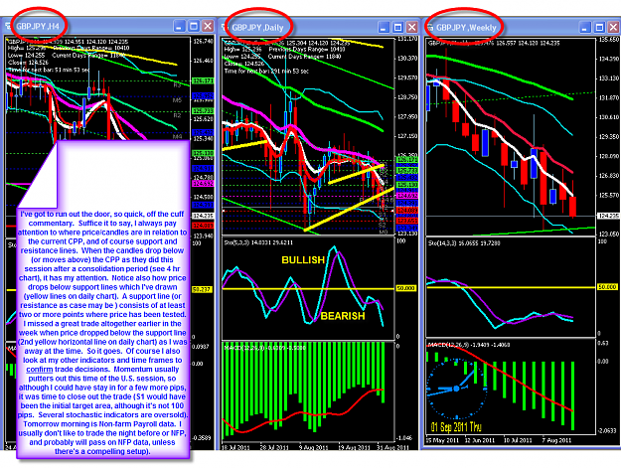Image resolution: width=621 pixels, height=468 pixels.
Task: Click '12 Jun 2011' on Weekly time axis
Action: click(480, 440)
